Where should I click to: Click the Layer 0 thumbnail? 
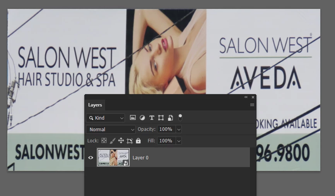pos(113,157)
